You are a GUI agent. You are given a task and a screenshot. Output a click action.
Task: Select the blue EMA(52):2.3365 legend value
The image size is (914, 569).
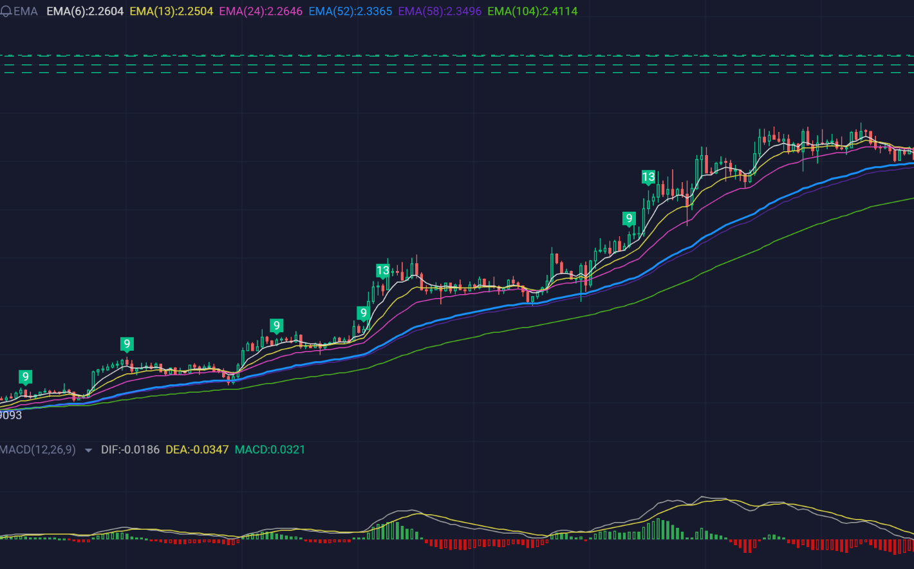point(350,12)
